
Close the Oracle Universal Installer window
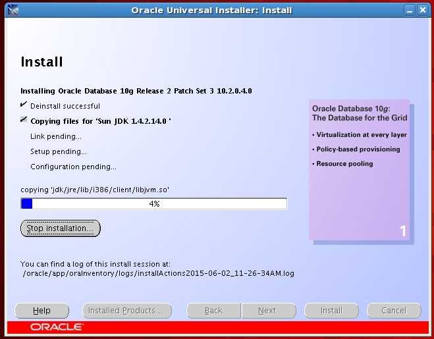pyautogui.click(x=423, y=11)
